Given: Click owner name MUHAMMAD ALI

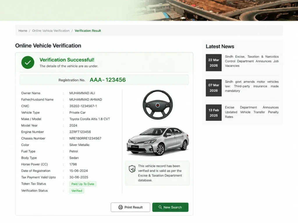Looking at the screenshot, I should coord(82,93).
